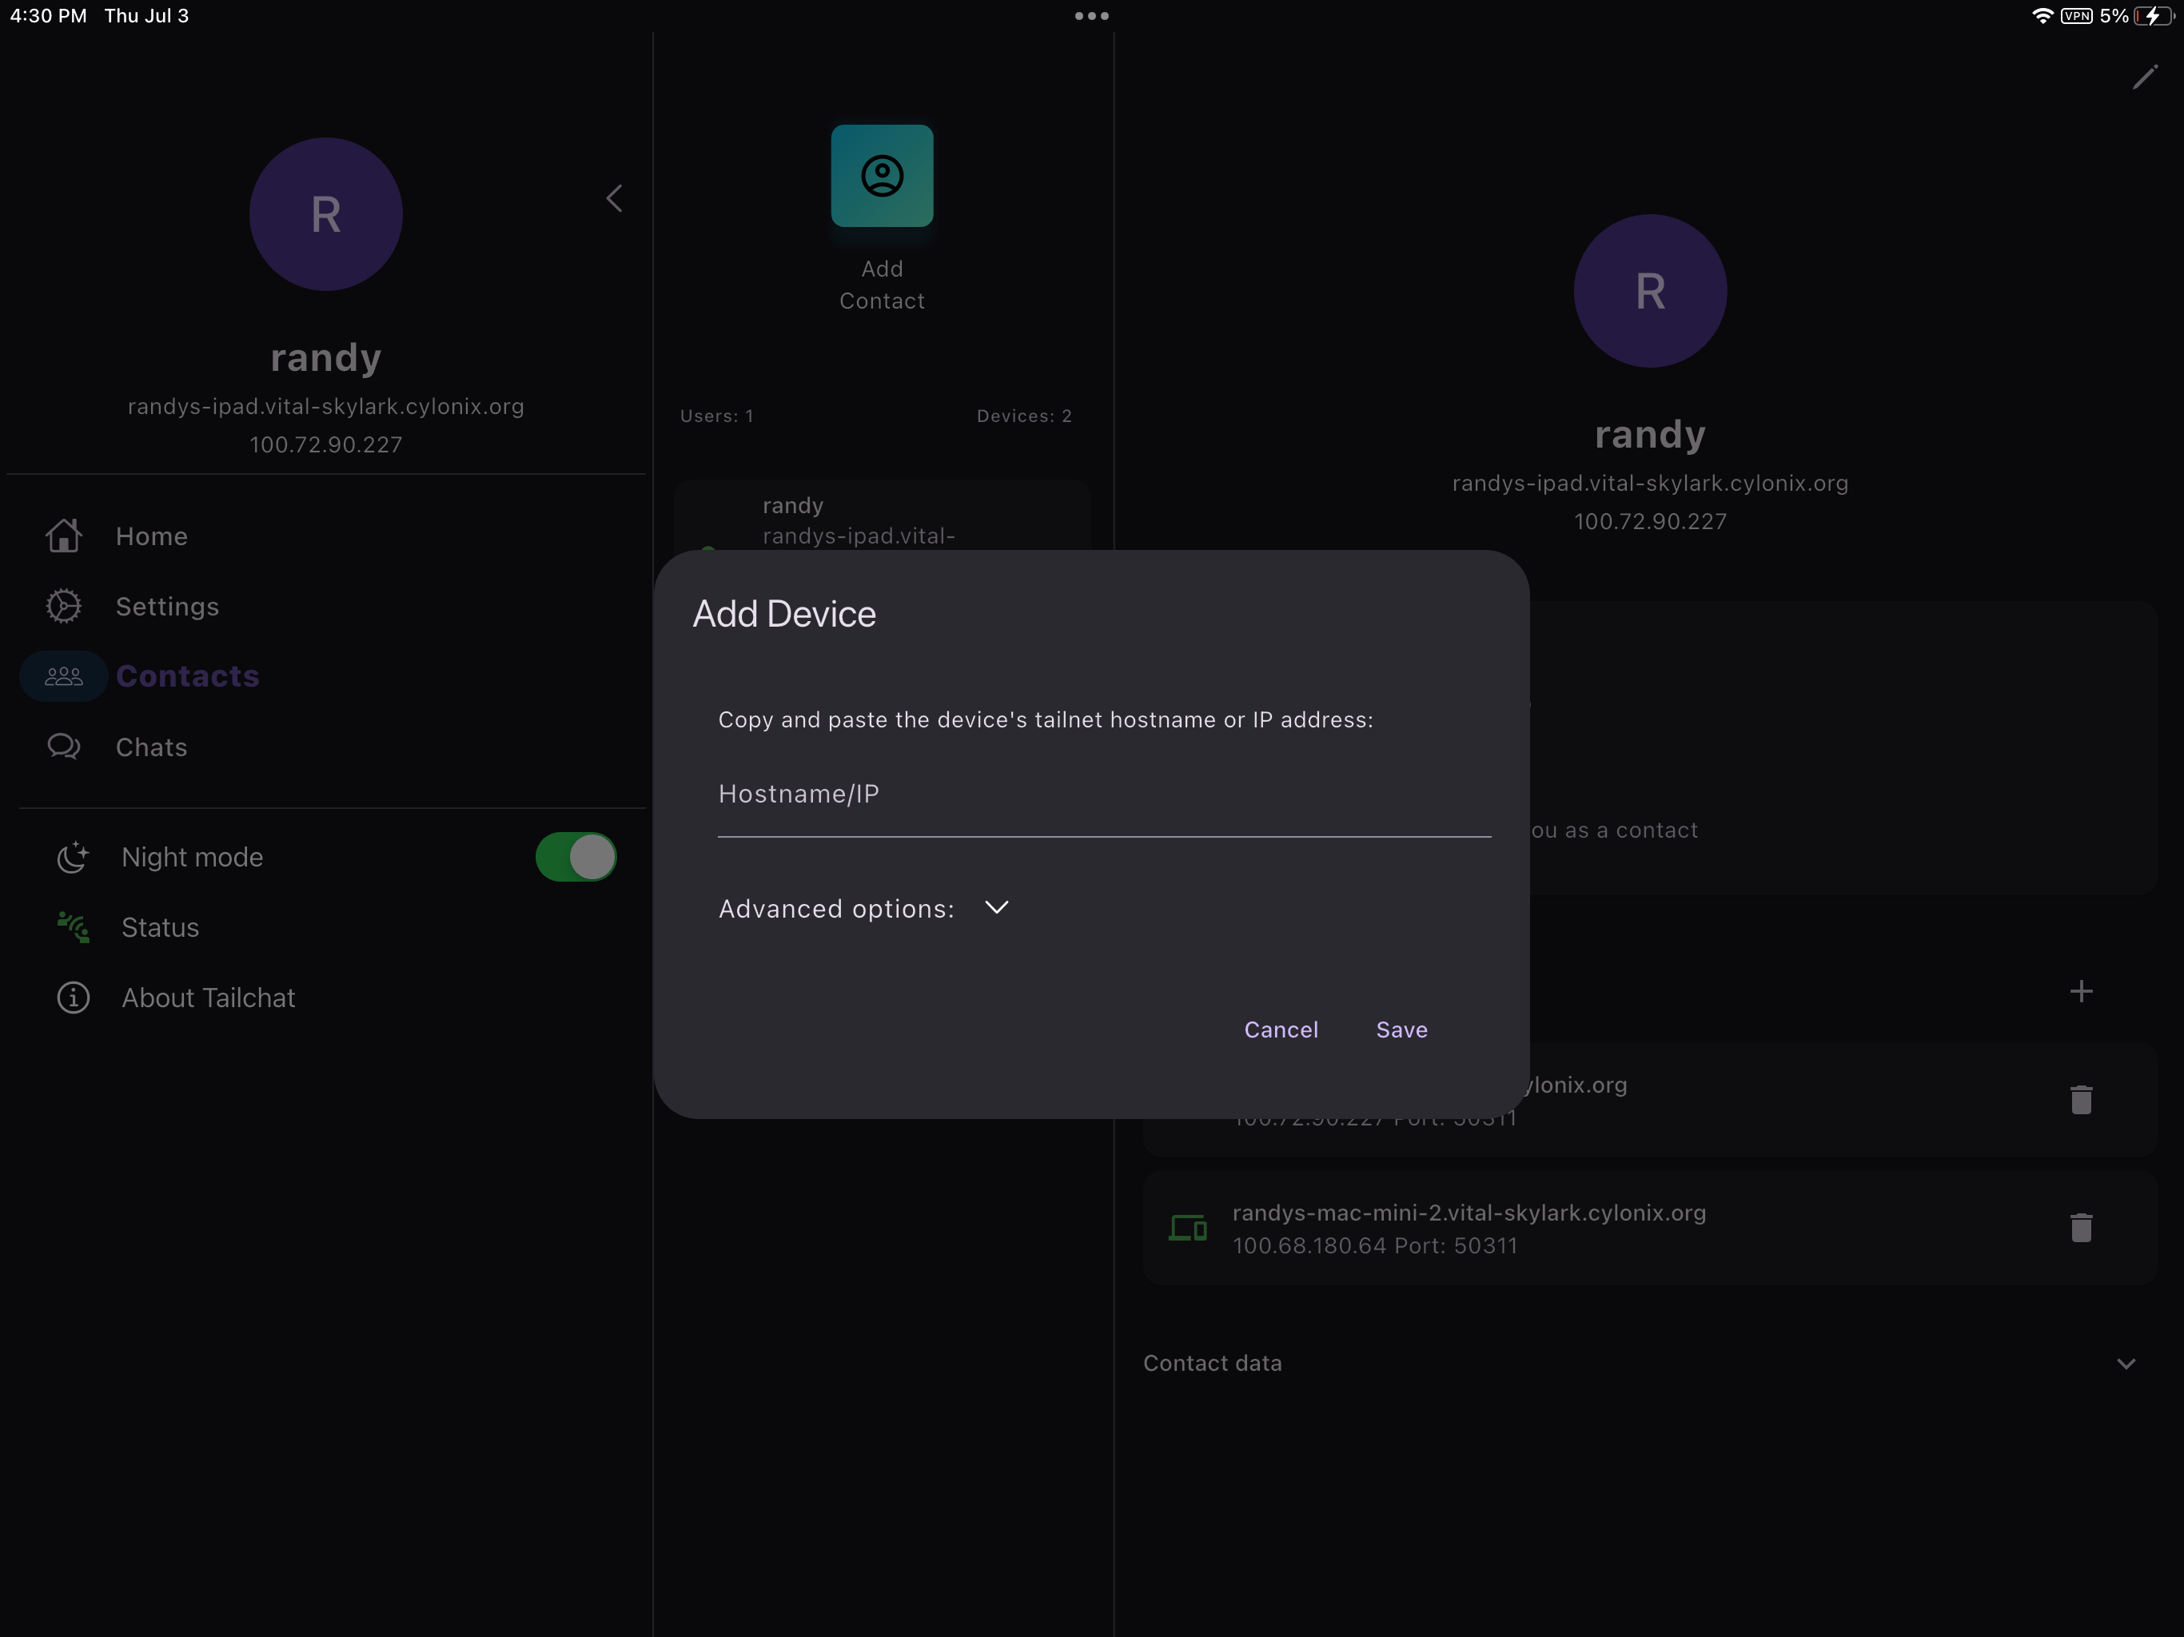The image size is (2184, 1637).
Task: Click the Advanced options label
Action: tap(836, 908)
